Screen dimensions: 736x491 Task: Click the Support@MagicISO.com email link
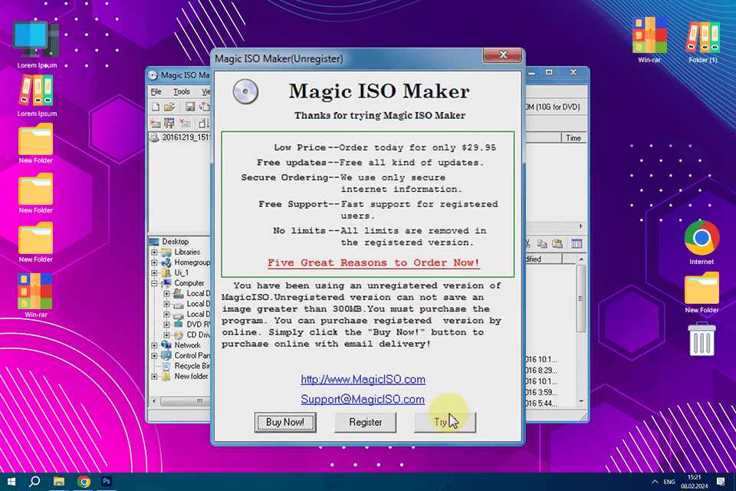(x=363, y=399)
